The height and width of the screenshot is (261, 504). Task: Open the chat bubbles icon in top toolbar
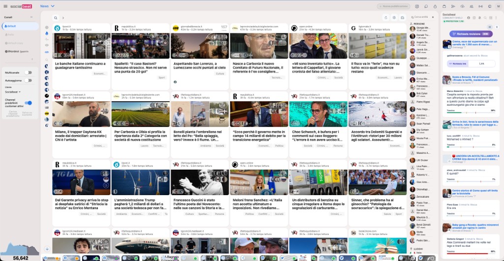coord(426,6)
